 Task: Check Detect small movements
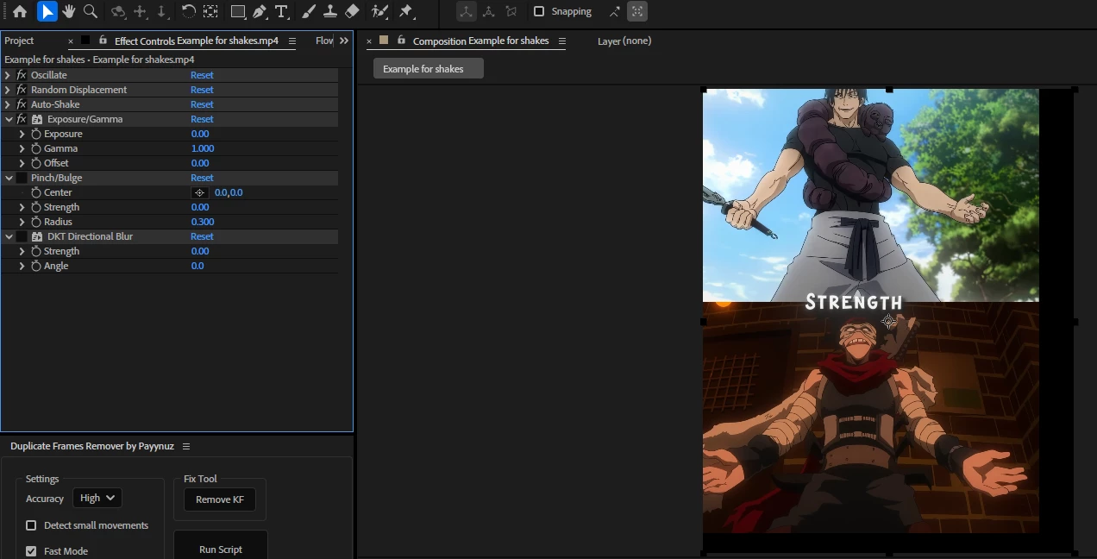tap(31, 525)
